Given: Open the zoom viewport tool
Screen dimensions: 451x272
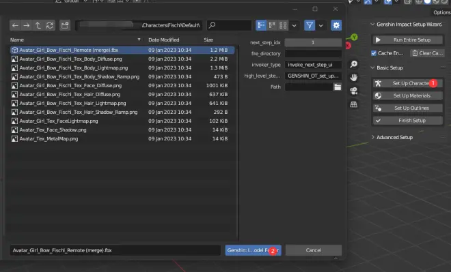Looking at the screenshot, I should pos(354,64).
